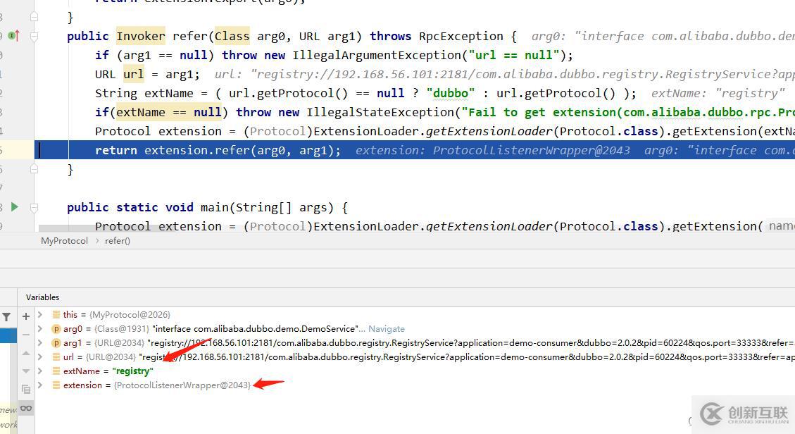This screenshot has width=795, height=434.
Task: Toggle fold marker beside main method
Action: pyautogui.click(x=35, y=207)
